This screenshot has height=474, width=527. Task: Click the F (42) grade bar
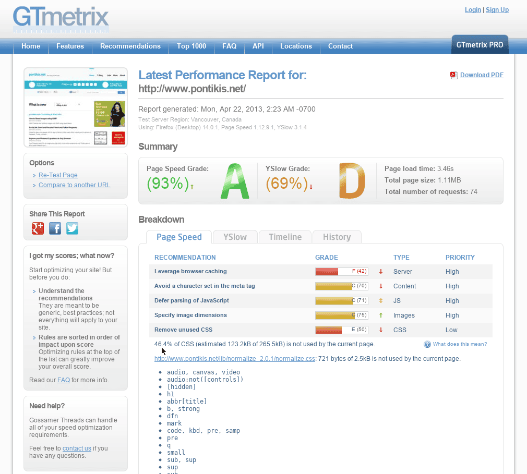click(341, 272)
